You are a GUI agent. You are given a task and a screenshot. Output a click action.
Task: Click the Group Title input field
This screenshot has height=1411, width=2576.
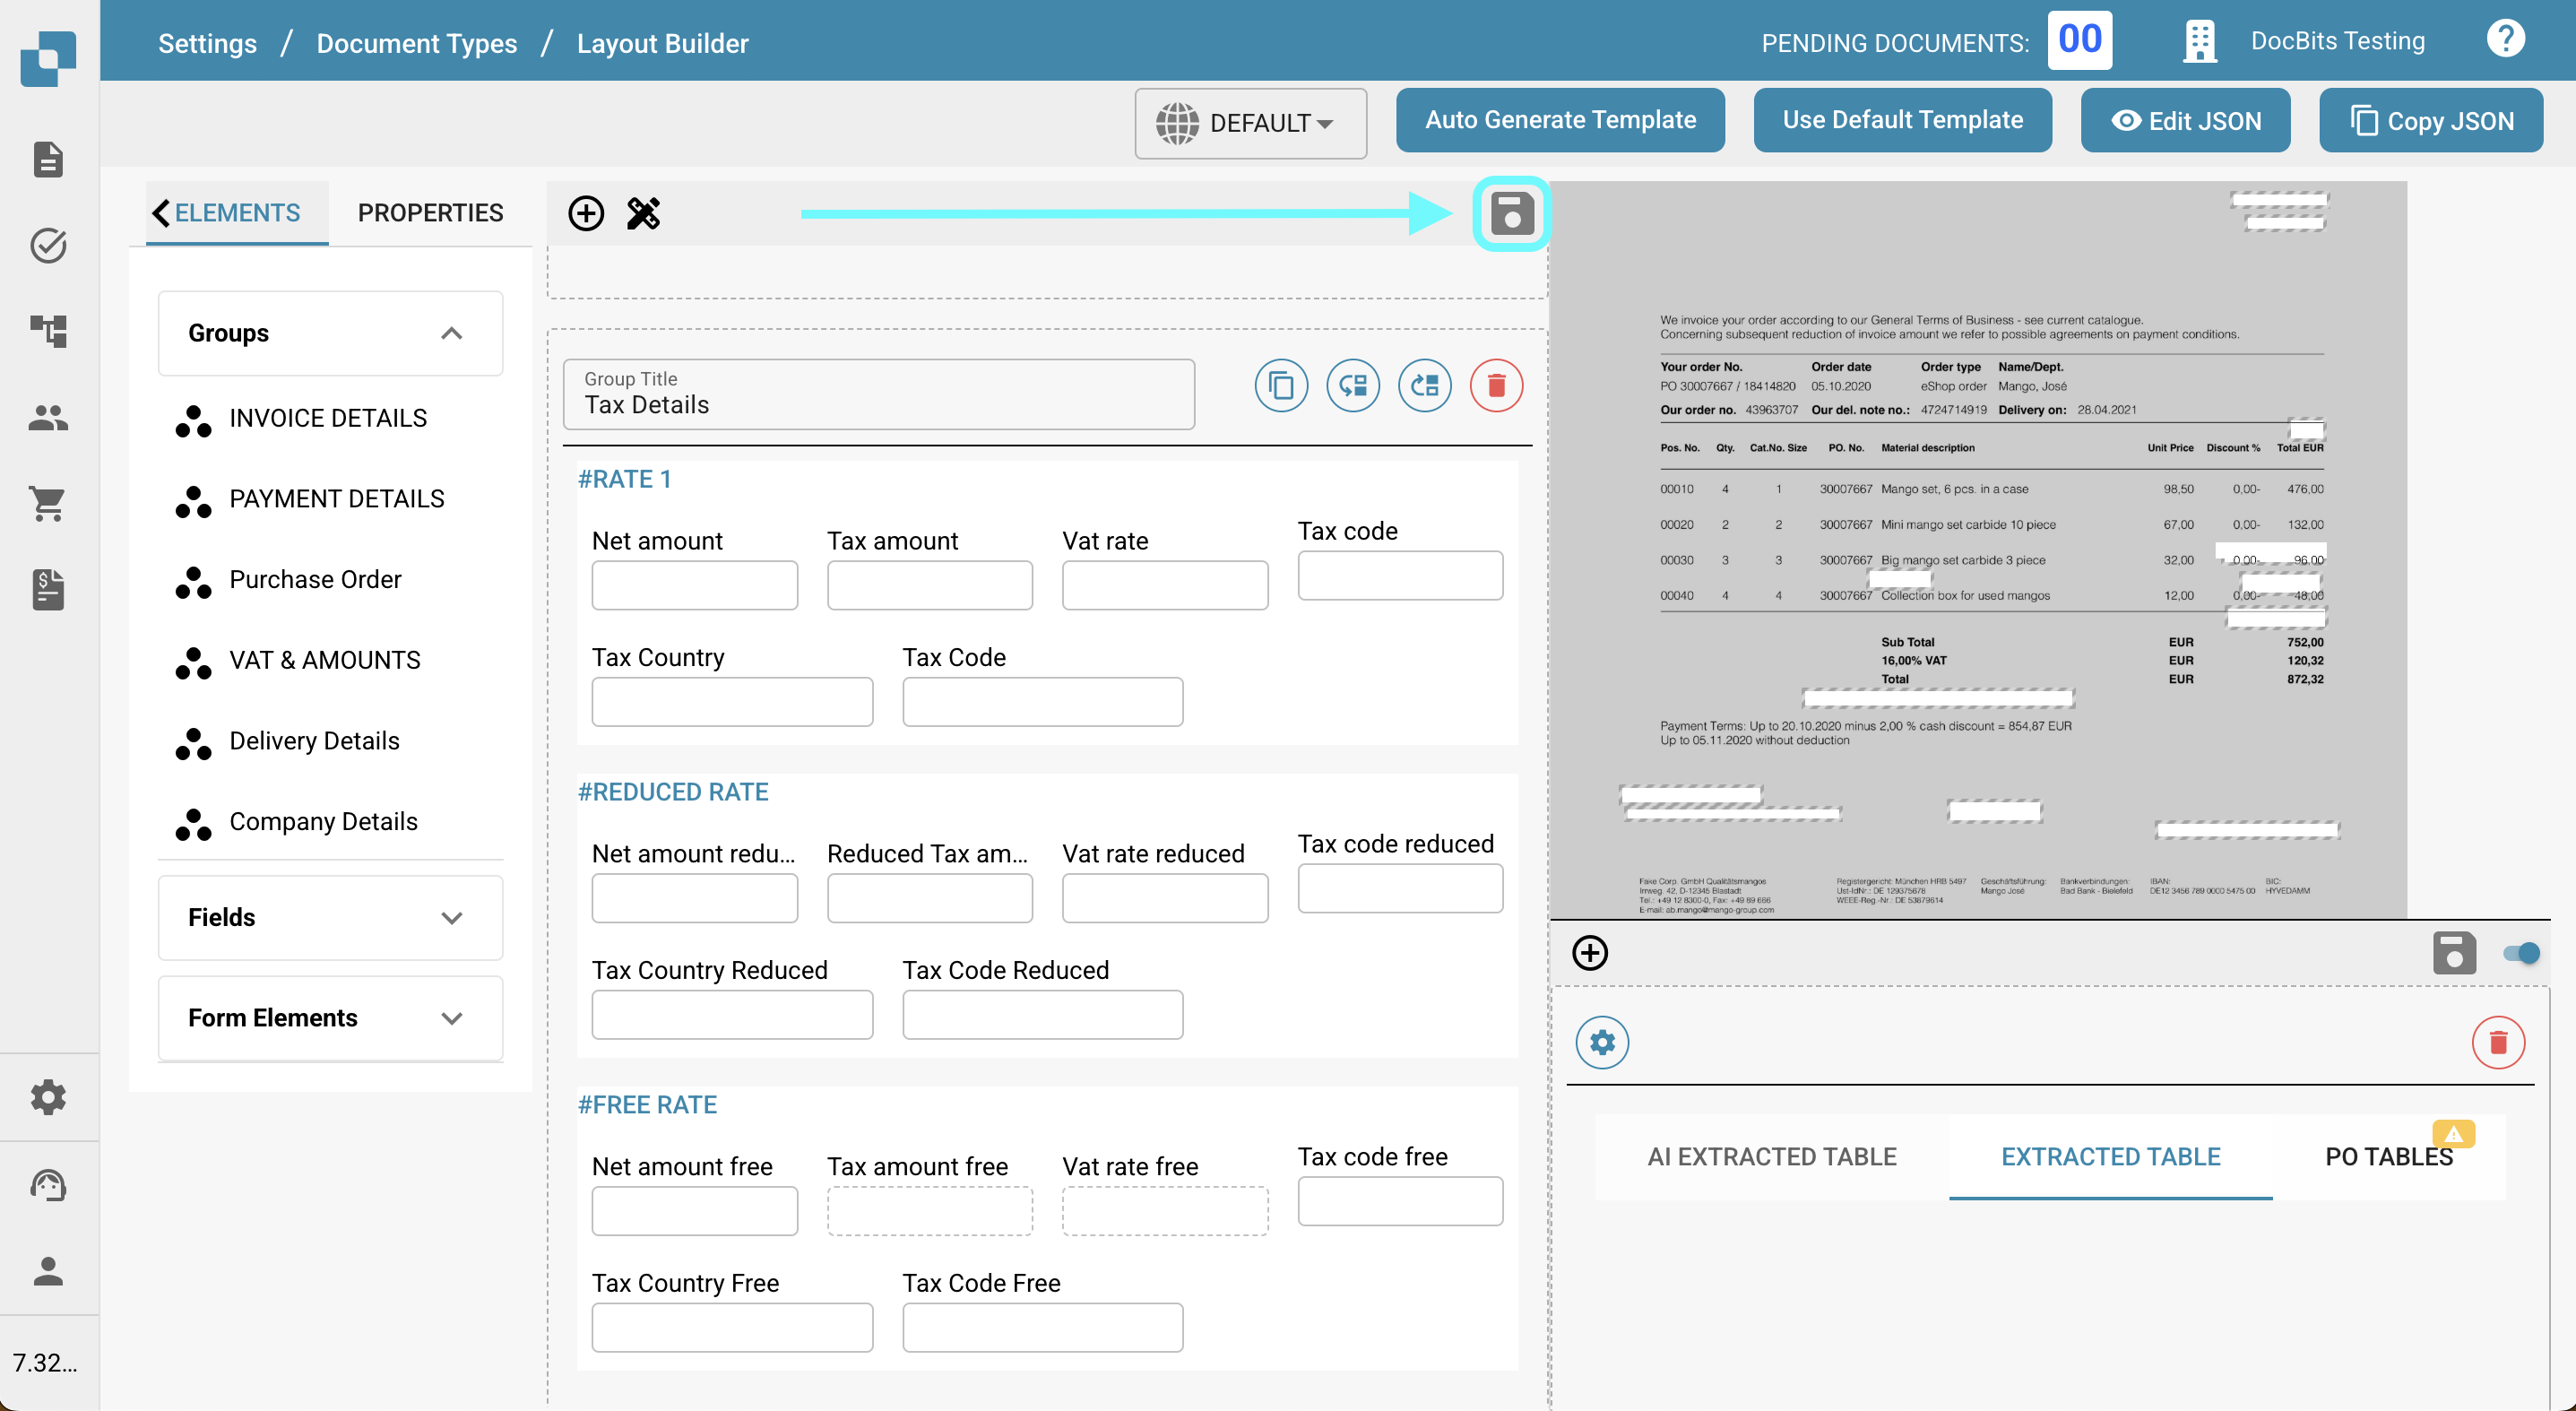(878, 395)
